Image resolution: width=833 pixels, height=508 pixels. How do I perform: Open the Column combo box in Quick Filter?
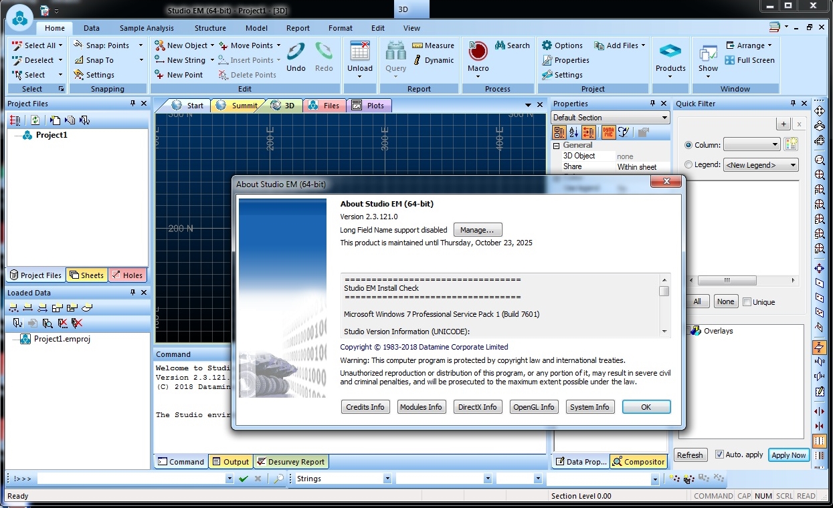tap(752, 144)
